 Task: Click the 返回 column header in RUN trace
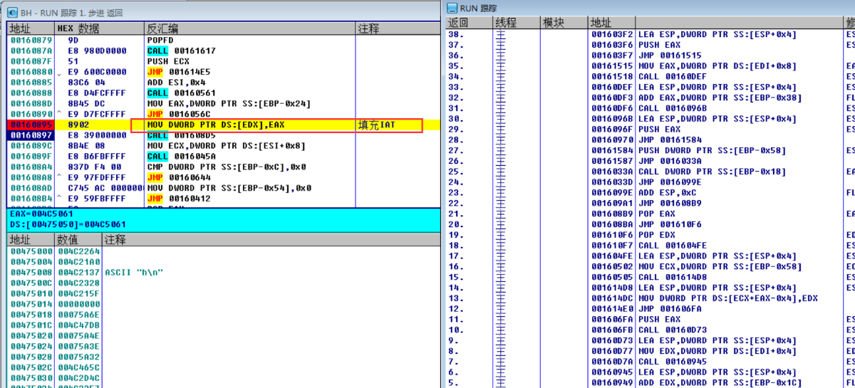(x=469, y=23)
